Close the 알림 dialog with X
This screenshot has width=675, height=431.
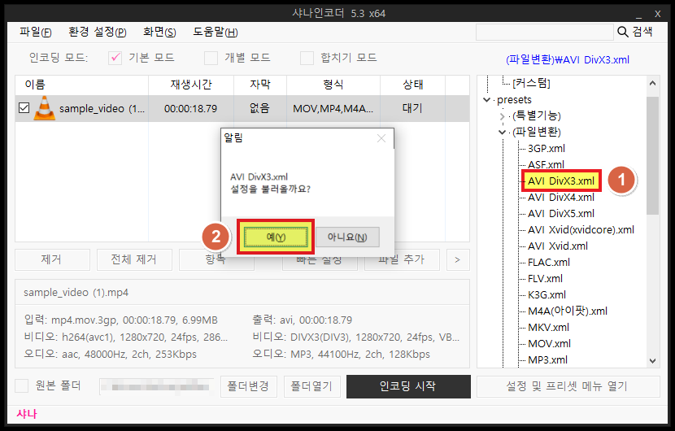click(381, 138)
